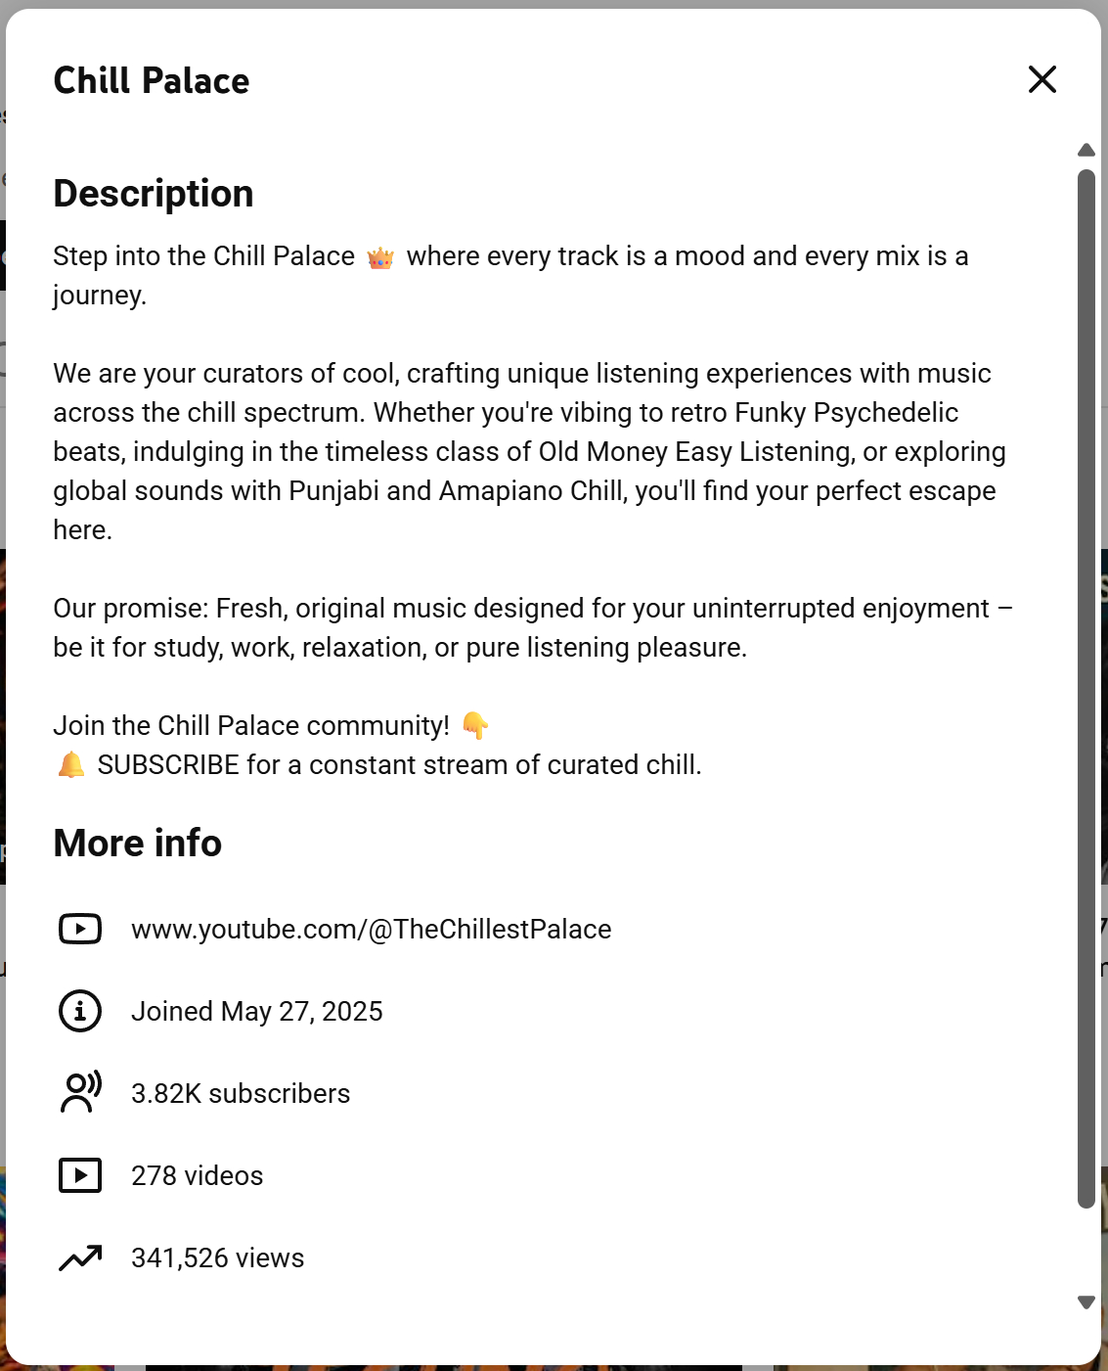Close the Chill Palace about dialog

pos(1042,79)
